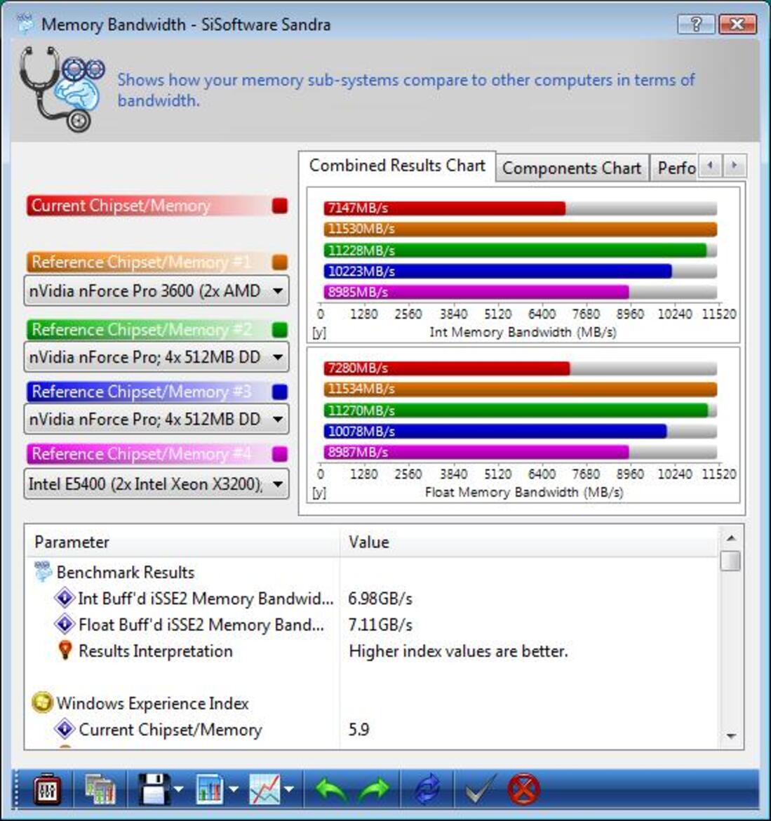Click the Reference Chipset/Memory #2 label
Viewport: 771px width, 821px height.
point(141,330)
